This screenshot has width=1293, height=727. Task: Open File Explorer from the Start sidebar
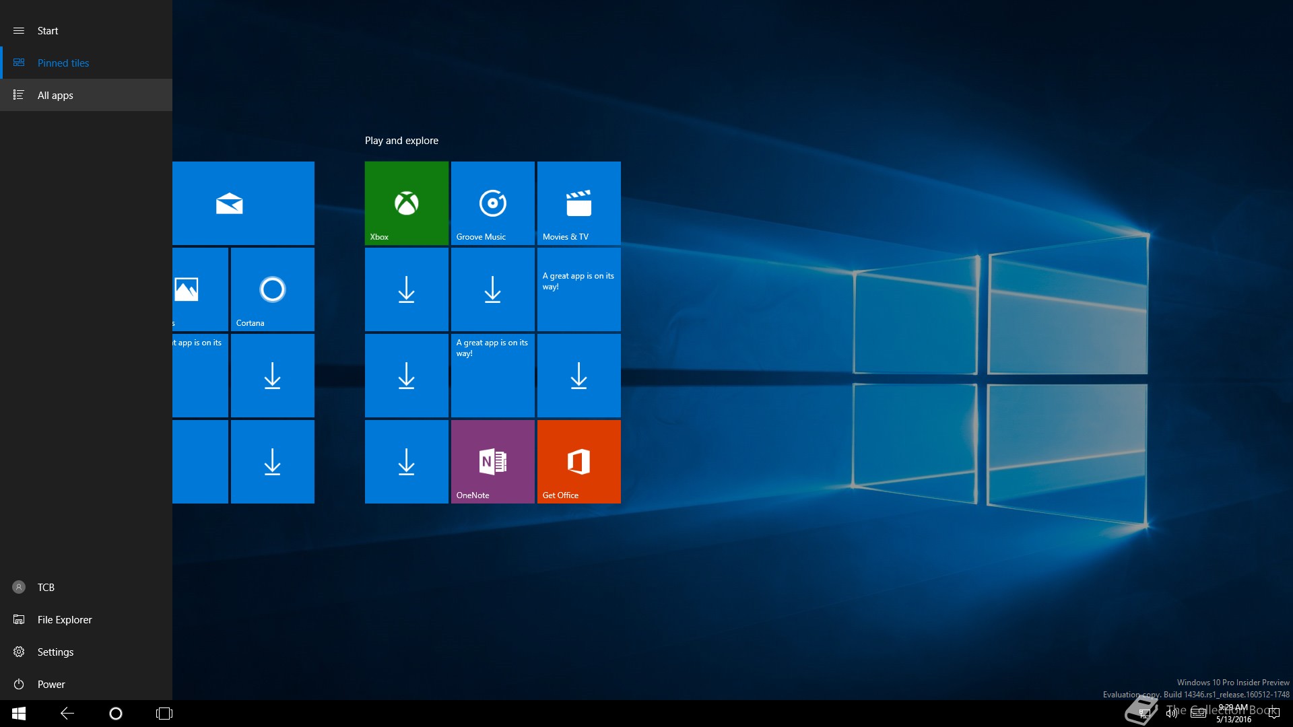65,620
